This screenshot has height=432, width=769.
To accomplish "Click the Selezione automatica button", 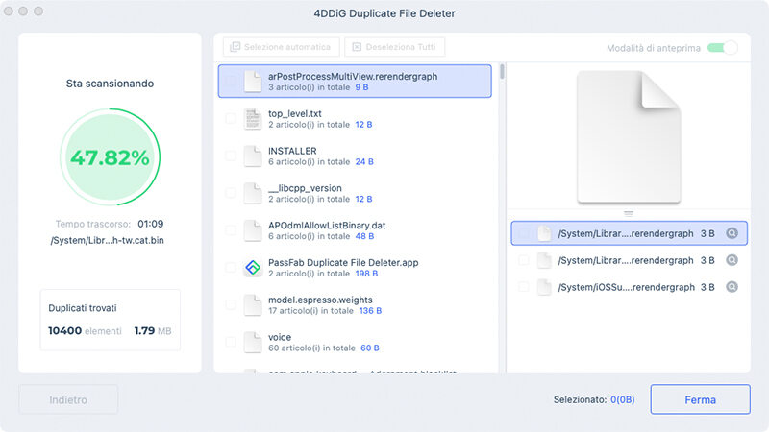I will coord(281,47).
